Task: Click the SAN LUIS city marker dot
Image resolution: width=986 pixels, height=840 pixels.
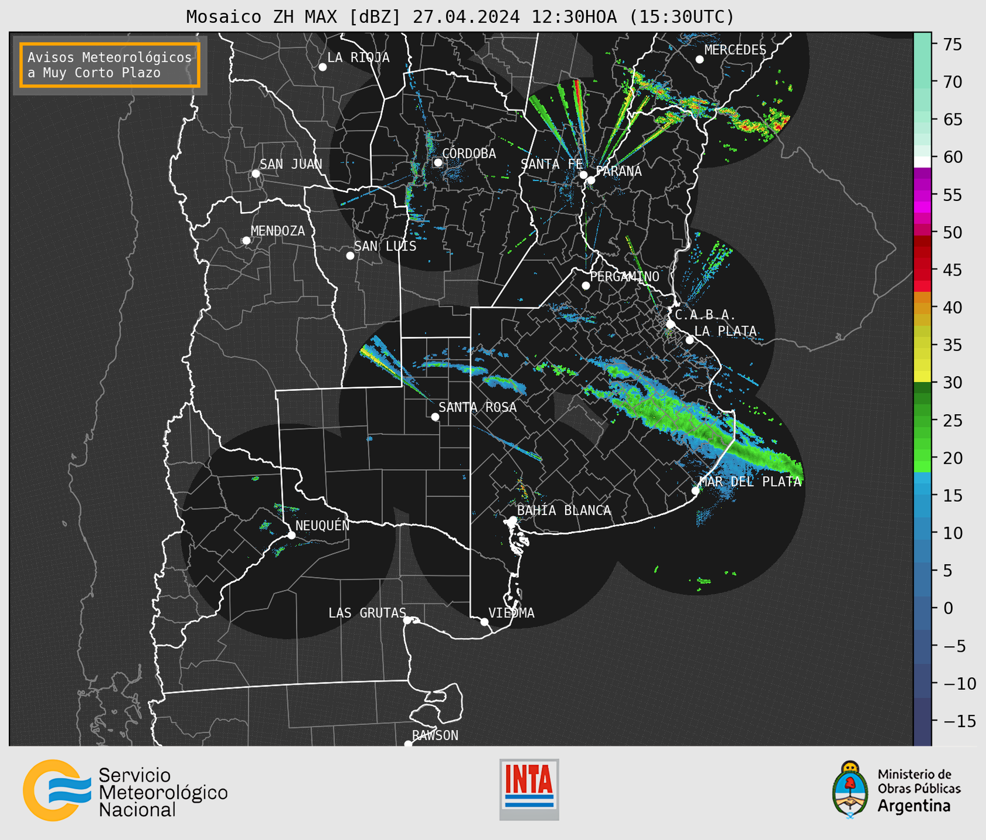Action: (x=350, y=256)
